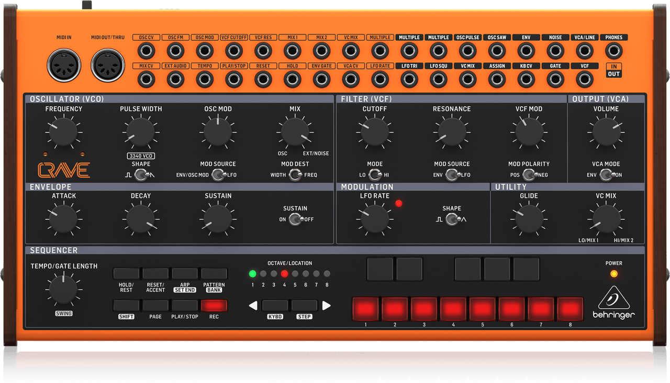Select the VCA/LINE output jack
Image resolution: width=670 pixels, height=383 pixels.
pos(585,51)
